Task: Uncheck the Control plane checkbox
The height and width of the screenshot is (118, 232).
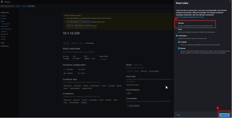Action: 177,36
